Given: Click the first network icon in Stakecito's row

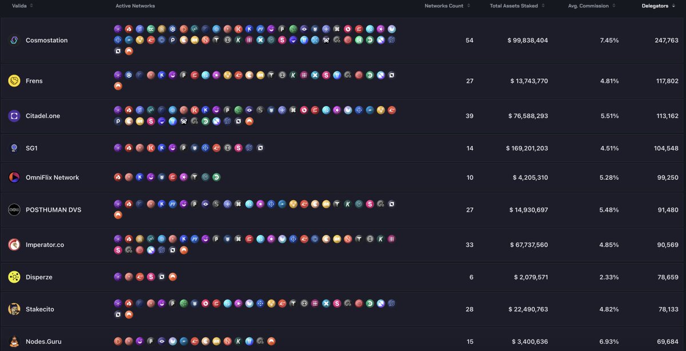Looking at the screenshot, I should [118, 303].
